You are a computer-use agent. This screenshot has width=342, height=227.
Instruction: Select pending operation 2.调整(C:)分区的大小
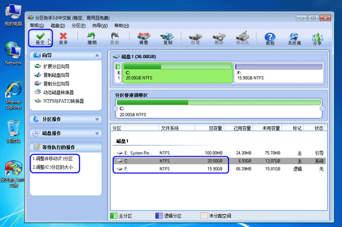tap(52, 167)
